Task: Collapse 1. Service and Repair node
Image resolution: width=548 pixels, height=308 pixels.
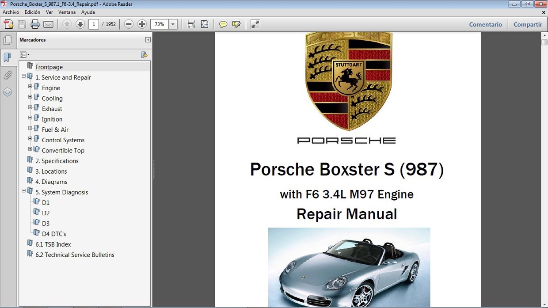Action: point(24,76)
